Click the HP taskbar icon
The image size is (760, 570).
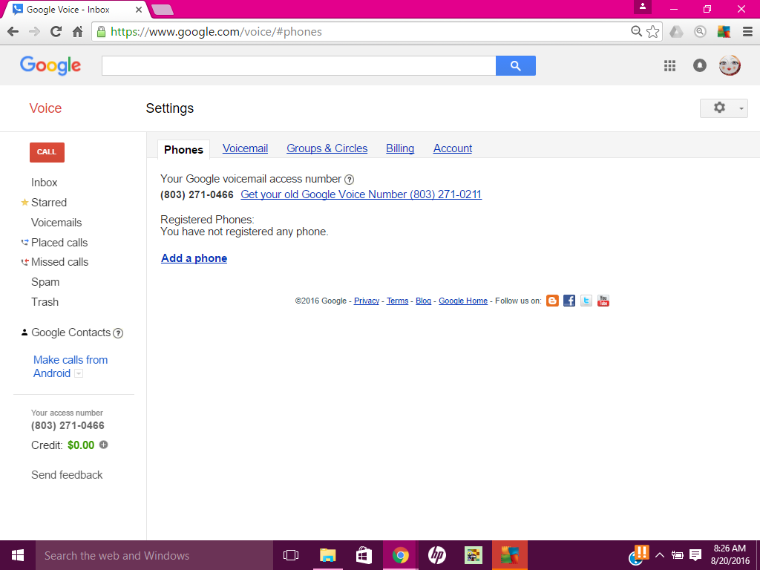pyautogui.click(x=436, y=555)
